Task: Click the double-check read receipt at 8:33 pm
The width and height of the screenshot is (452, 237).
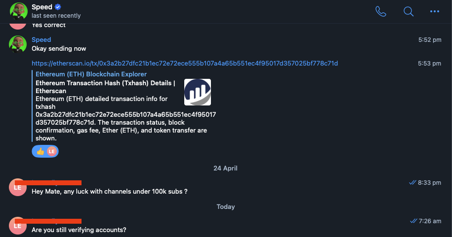Action: [412, 182]
